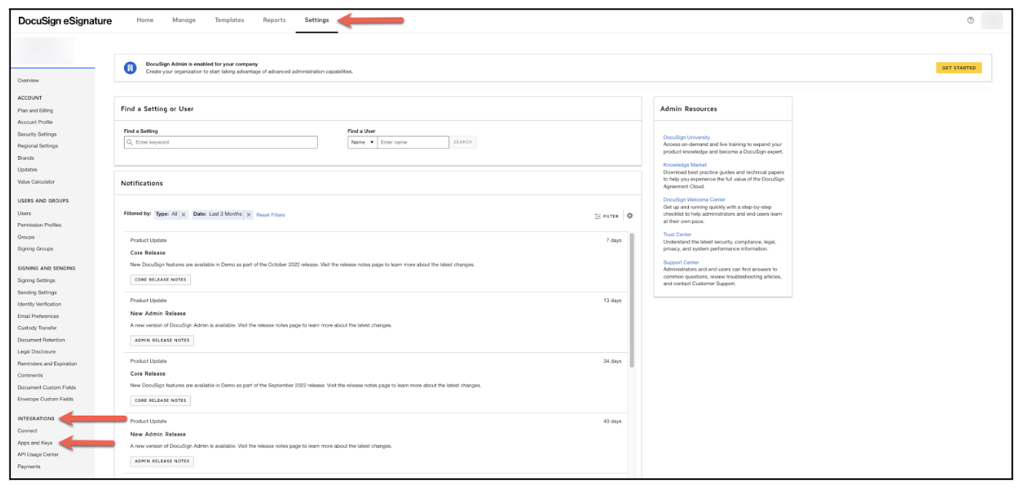The height and width of the screenshot is (490, 1022).
Task: Open the DocuSign University link
Action: tap(686, 137)
